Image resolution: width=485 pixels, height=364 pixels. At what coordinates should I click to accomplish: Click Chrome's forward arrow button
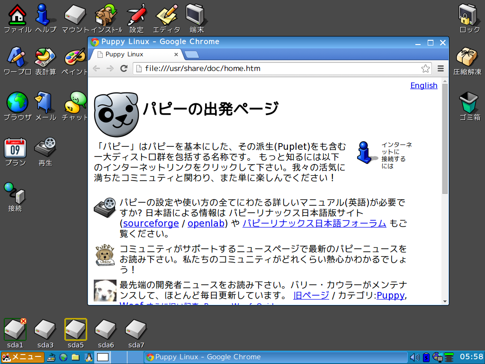[110, 68]
